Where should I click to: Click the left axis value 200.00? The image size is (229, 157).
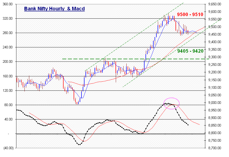8,61
